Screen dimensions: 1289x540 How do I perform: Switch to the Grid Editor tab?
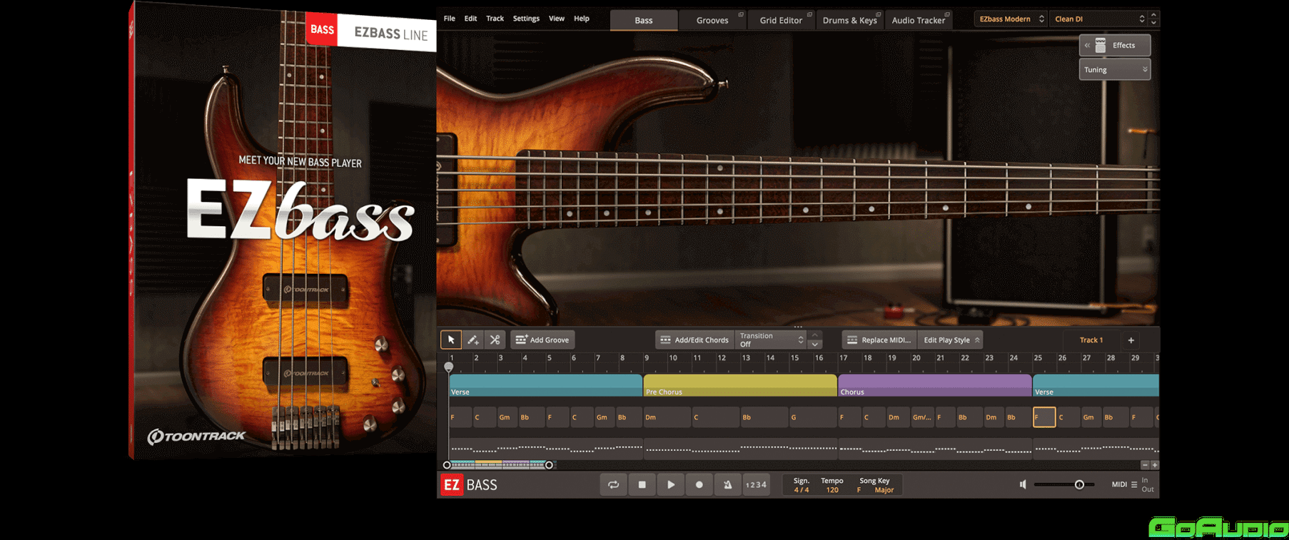click(x=781, y=20)
